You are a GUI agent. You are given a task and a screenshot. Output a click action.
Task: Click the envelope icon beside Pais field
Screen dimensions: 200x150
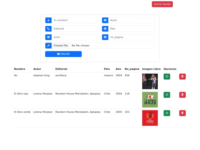click(x=105, y=29)
